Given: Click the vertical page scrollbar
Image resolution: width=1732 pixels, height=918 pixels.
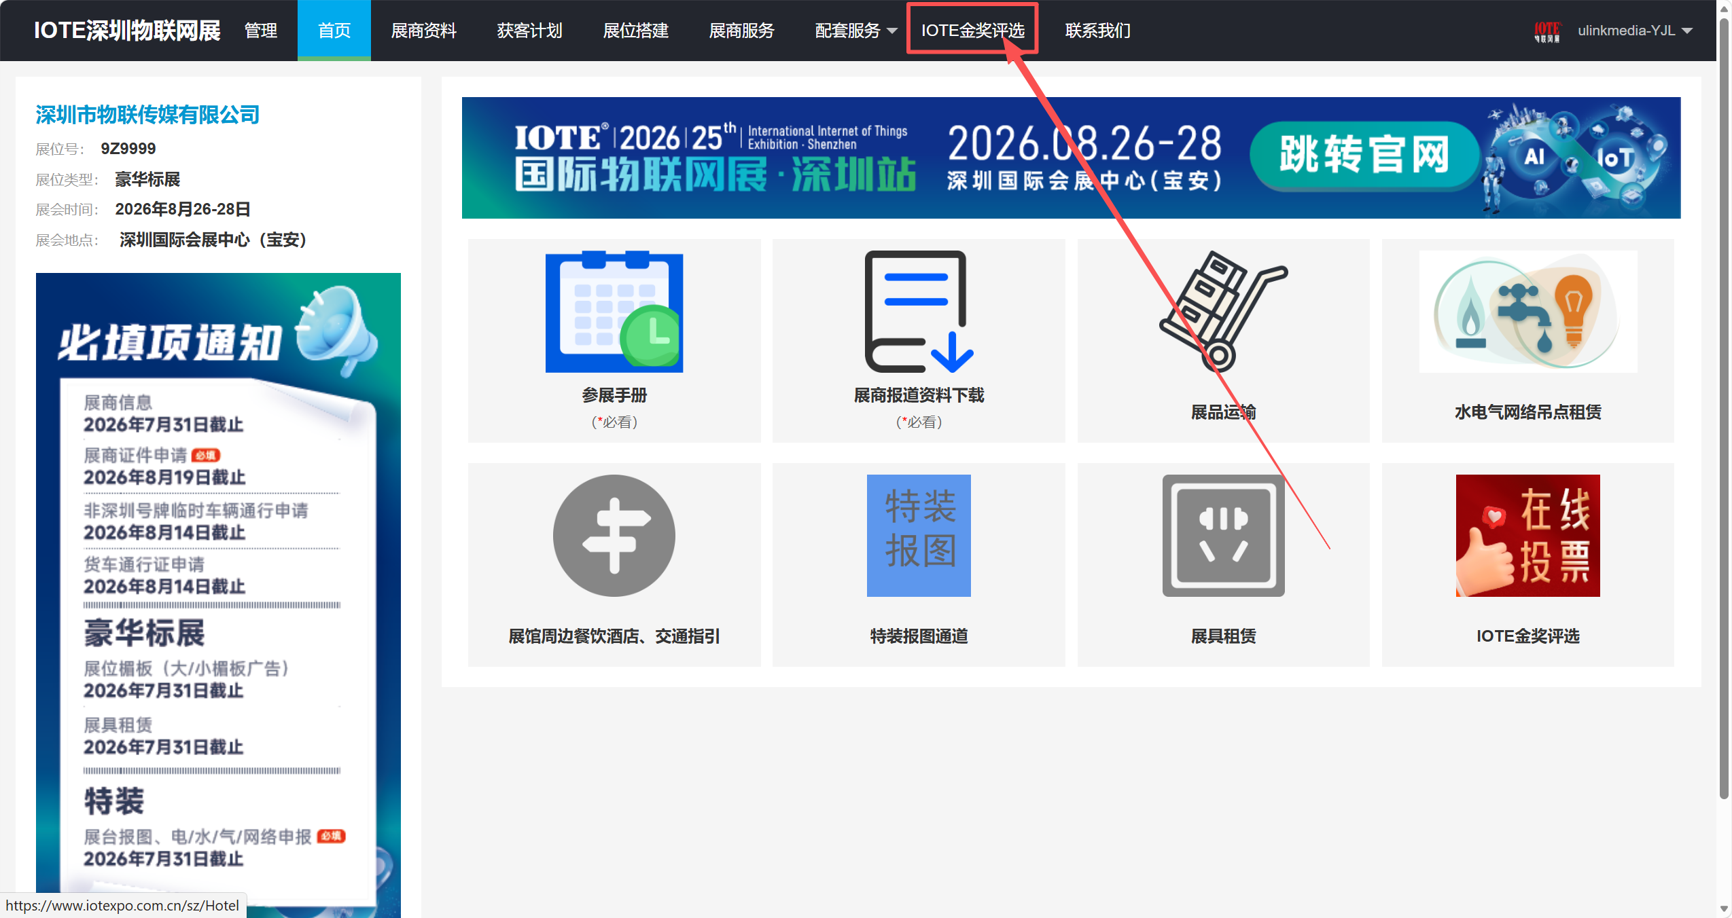Looking at the screenshot, I should click(x=1723, y=407).
